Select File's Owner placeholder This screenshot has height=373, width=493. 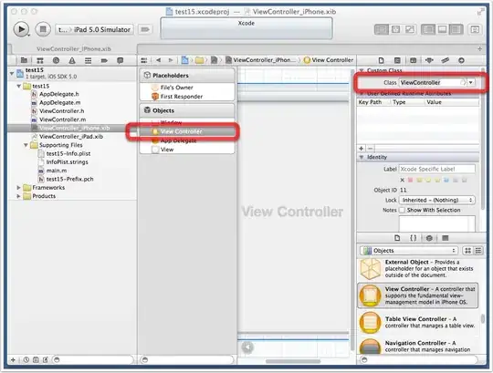click(176, 88)
